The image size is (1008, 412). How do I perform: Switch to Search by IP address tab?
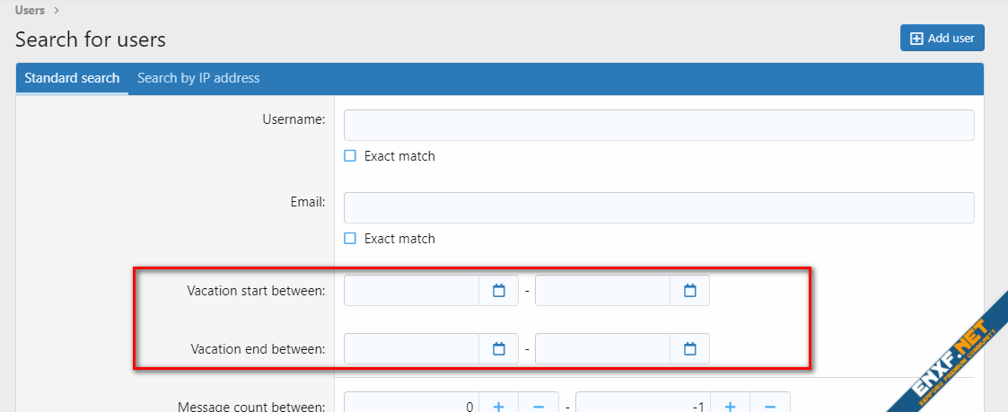198,78
